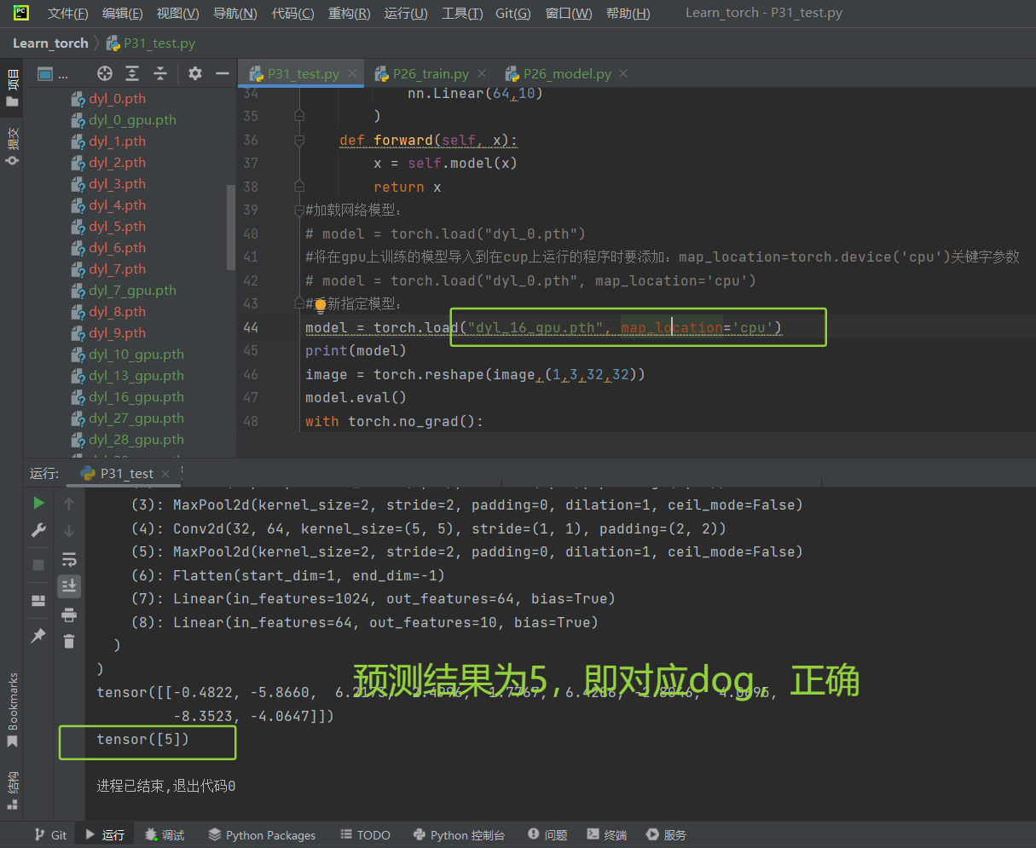Click the stop process square icon

[x=38, y=565]
